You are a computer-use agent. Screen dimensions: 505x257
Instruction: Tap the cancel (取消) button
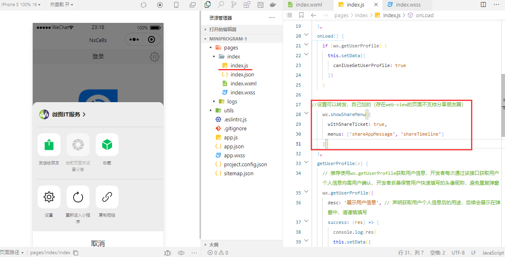tap(98, 244)
